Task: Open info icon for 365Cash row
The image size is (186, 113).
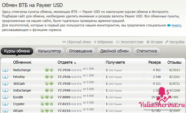Action: pos(5,84)
